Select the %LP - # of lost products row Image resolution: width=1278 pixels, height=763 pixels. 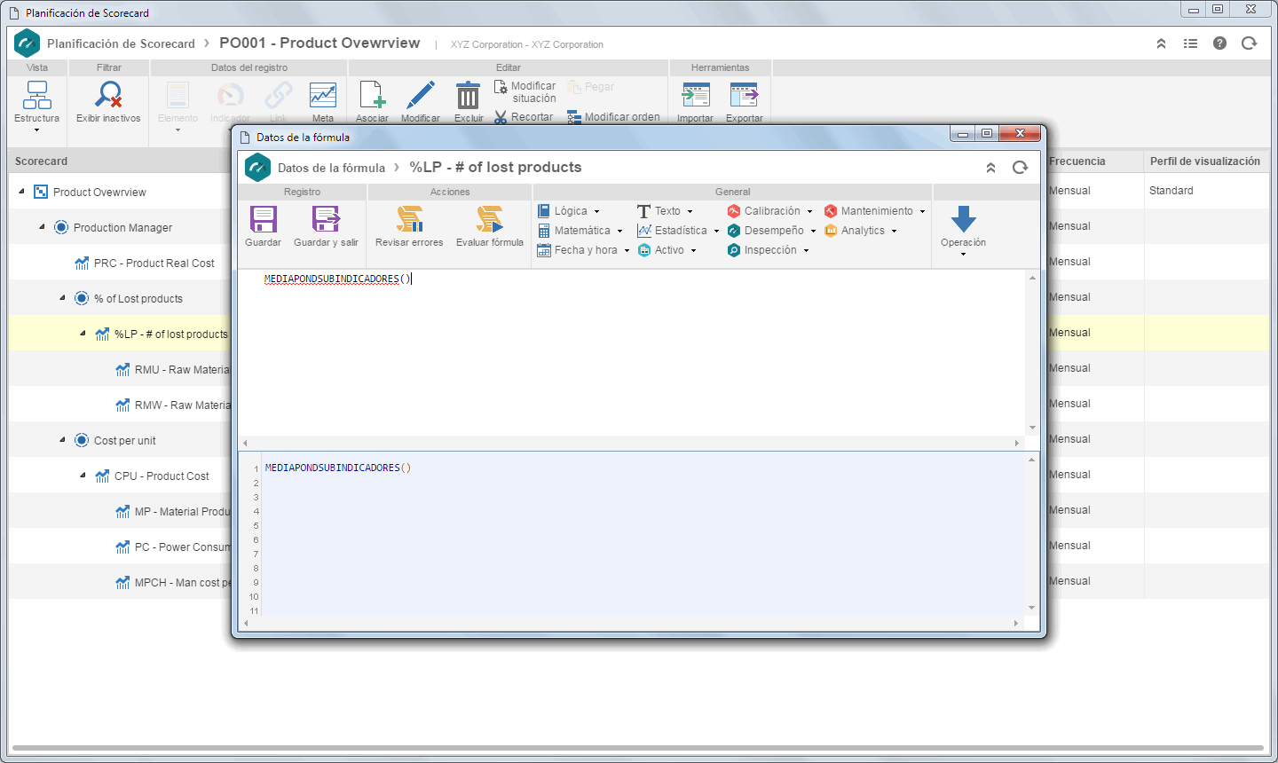pyautogui.click(x=171, y=334)
